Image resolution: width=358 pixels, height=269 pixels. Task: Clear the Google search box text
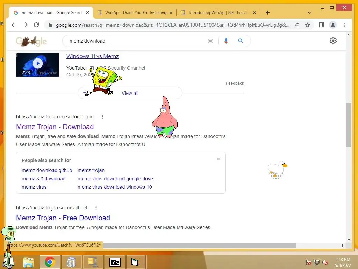click(x=210, y=41)
